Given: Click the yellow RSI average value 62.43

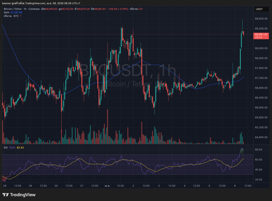Looking at the screenshot, I should click(20, 148).
